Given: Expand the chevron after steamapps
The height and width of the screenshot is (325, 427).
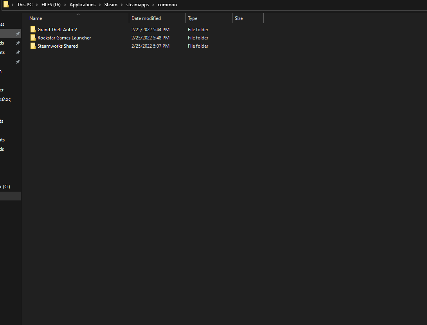Looking at the screenshot, I should coord(153,5).
